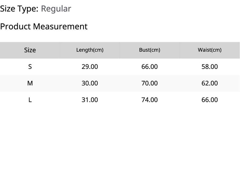Click the Size column header
Image resolution: width=240 pixels, height=182 pixels.
point(30,50)
